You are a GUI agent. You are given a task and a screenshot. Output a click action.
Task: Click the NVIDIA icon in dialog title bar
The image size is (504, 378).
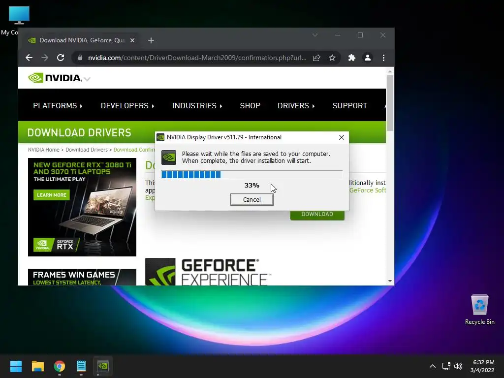coord(160,137)
